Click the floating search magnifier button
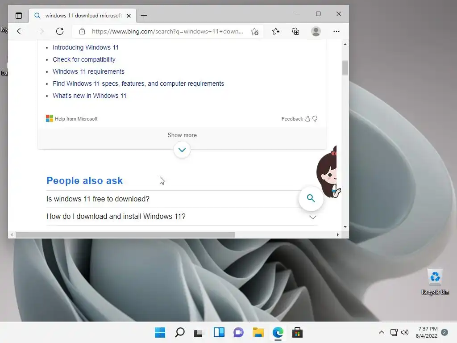 tap(311, 198)
